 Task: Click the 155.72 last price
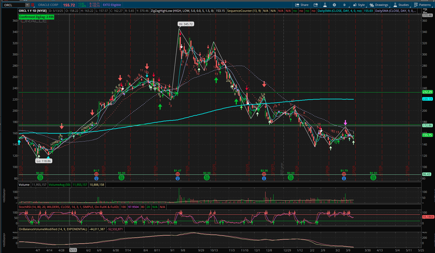pyautogui.click(x=69, y=5)
